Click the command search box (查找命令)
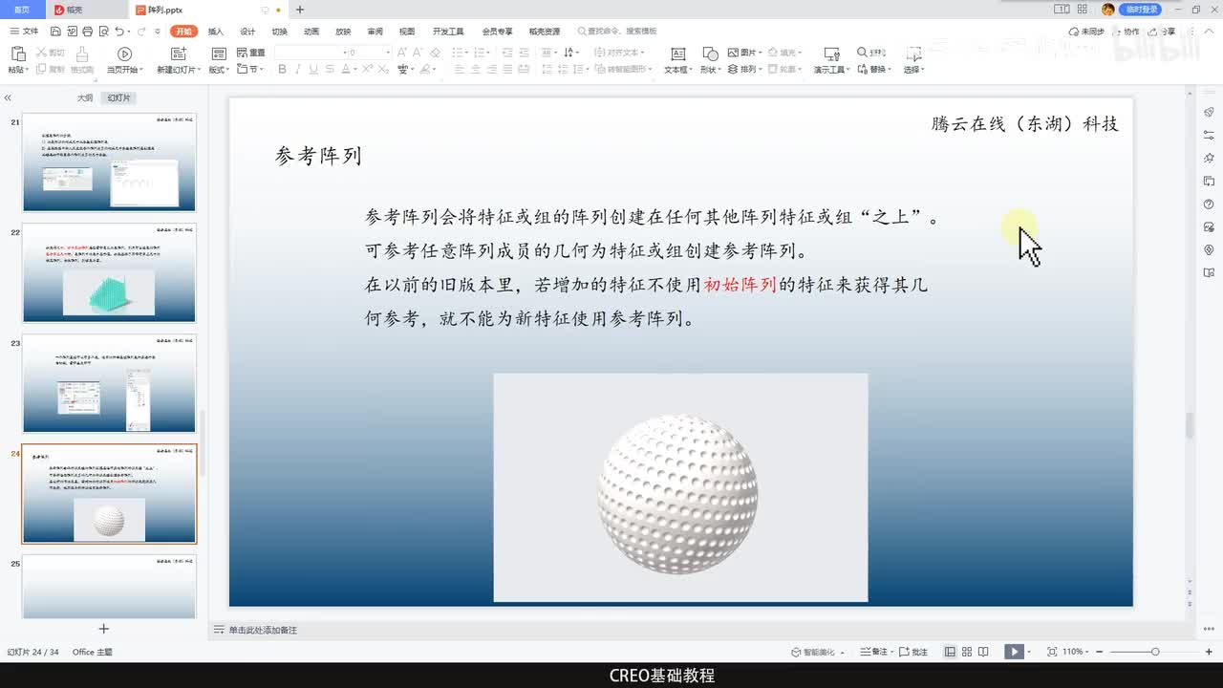The height and width of the screenshot is (688, 1223). coord(617,32)
